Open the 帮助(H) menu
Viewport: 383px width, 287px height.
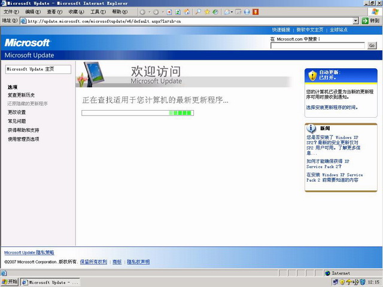point(120,12)
